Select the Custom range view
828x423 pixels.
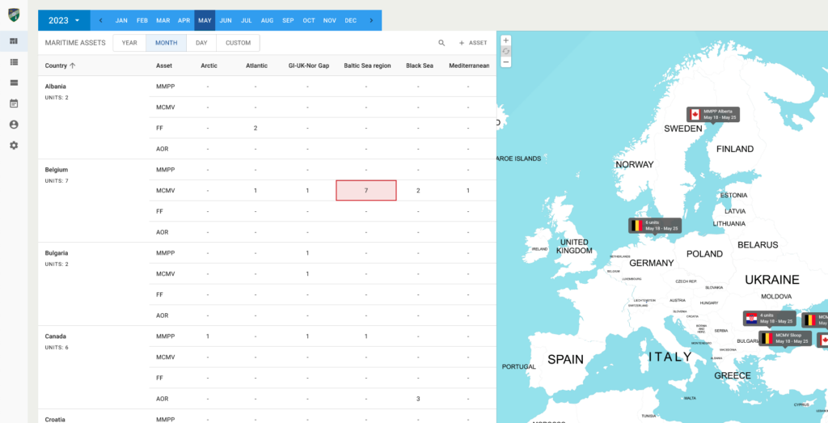[238, 43]
